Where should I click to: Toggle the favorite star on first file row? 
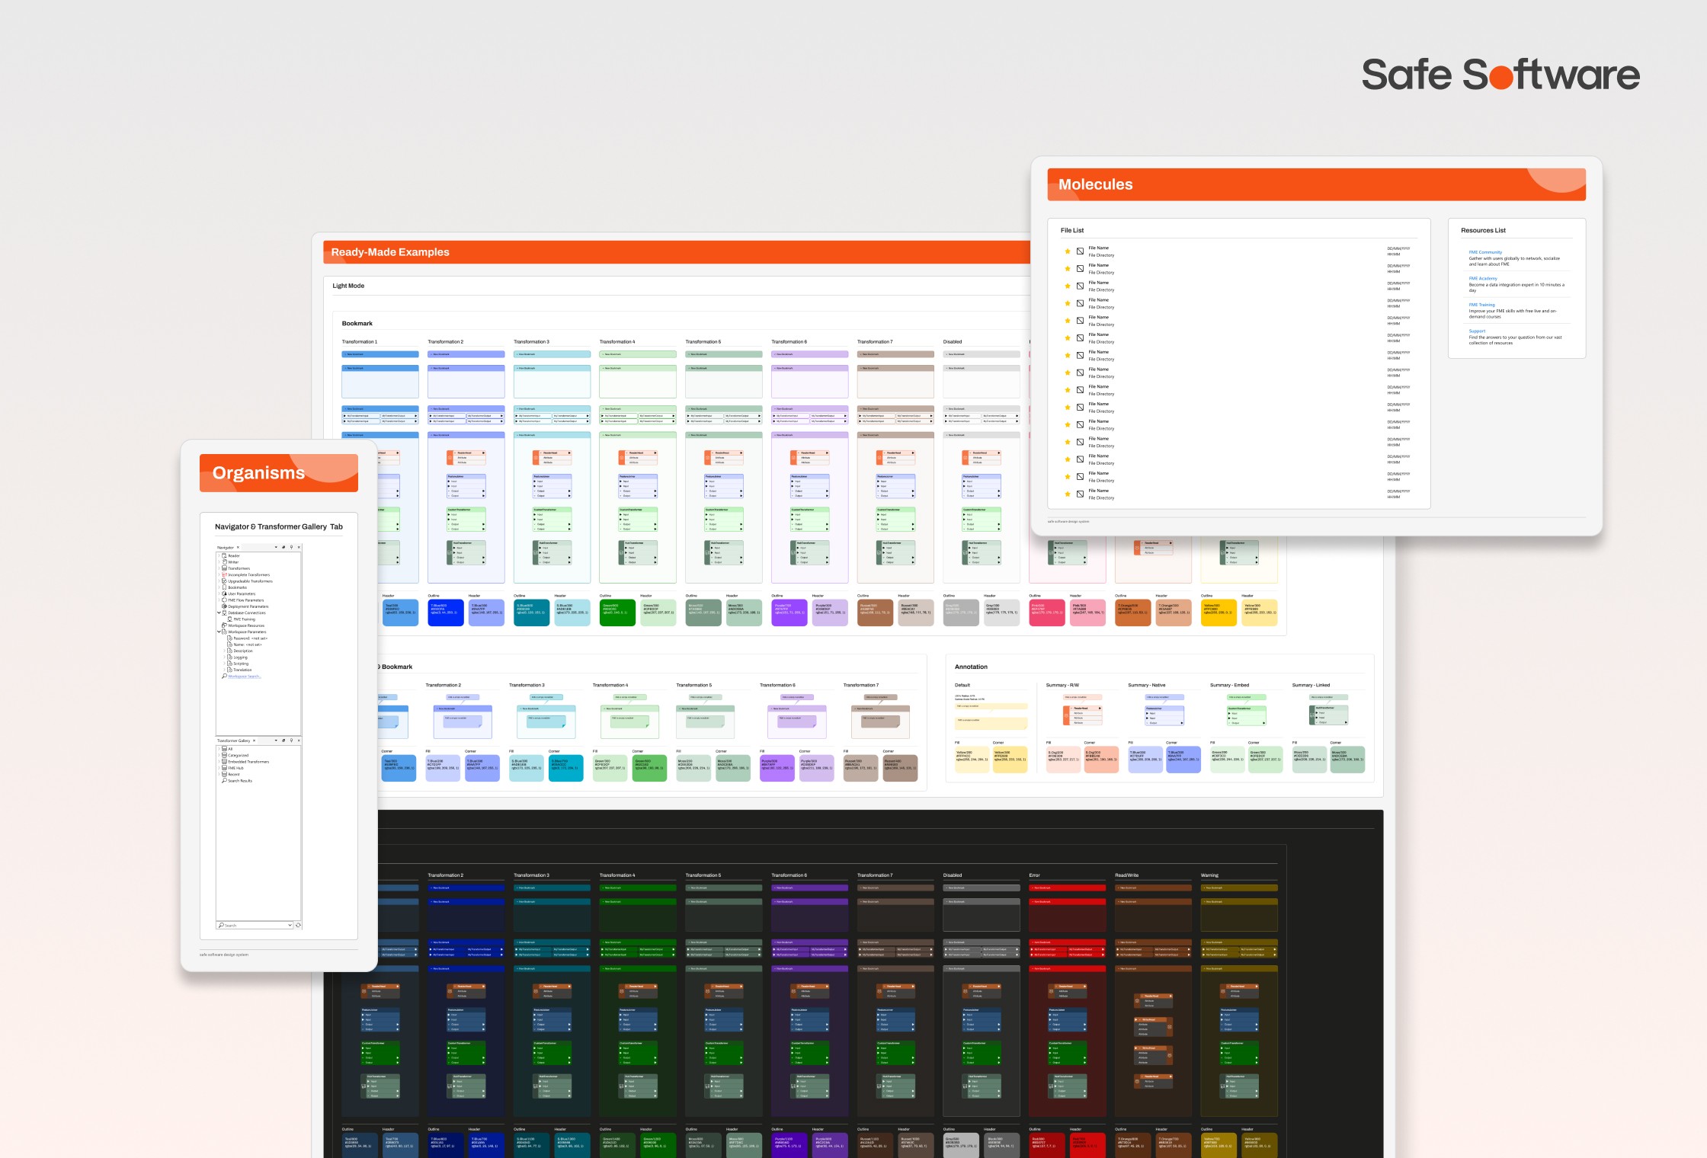pyautogui.click(x=1067, y=251)
